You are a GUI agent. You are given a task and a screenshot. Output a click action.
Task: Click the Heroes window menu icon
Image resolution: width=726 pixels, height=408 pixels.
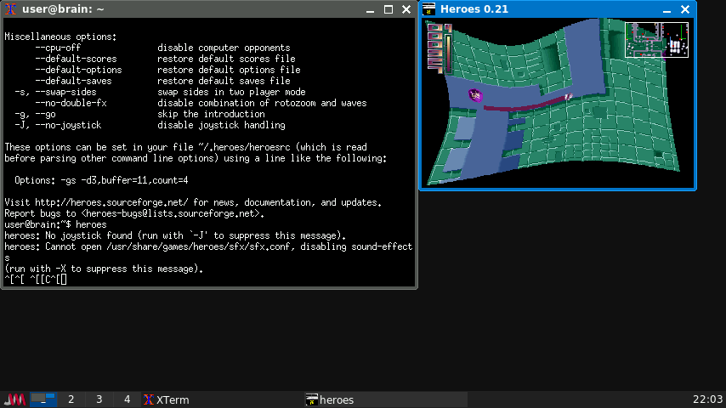click(x=429, y=9)
